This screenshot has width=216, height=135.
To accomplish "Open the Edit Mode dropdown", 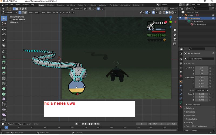I will click(9, 12).
